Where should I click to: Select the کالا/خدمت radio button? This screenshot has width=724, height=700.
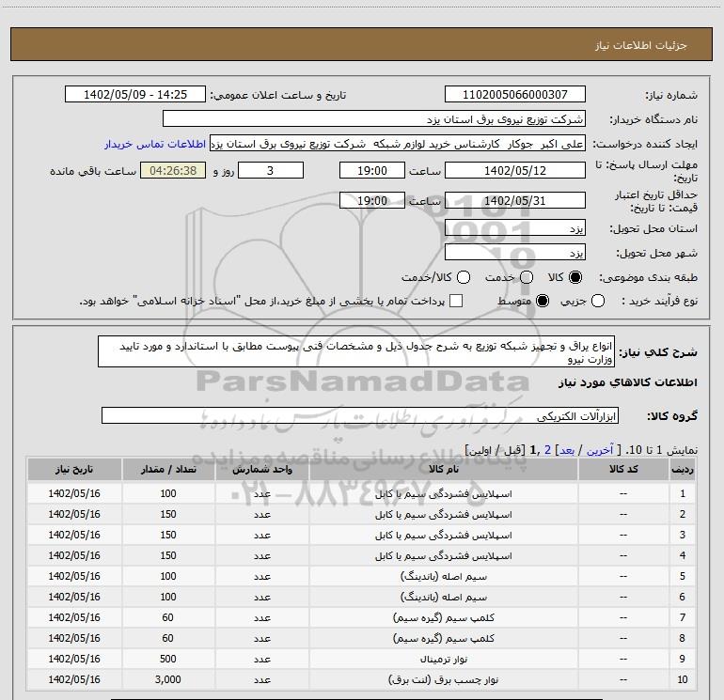(x=464, y=277)
